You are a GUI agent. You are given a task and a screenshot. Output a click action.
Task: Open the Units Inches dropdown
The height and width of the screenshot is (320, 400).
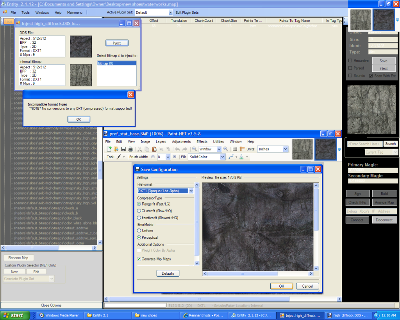[x=286, y=149]
